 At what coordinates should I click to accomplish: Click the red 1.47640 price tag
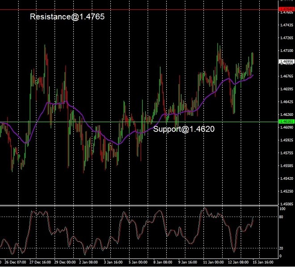coord(287,9)
